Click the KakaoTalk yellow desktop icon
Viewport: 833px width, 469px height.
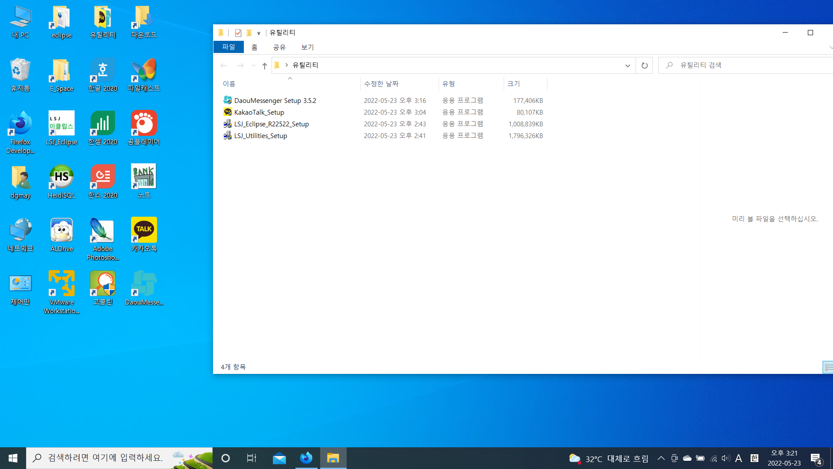144,234
